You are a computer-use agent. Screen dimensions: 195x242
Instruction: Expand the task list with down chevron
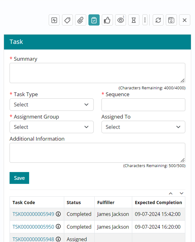tap(182, 193)
